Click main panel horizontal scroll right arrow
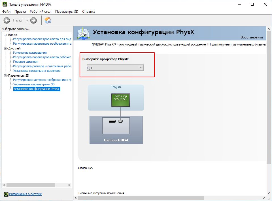272x201 pixels. [x=264, y=198]
